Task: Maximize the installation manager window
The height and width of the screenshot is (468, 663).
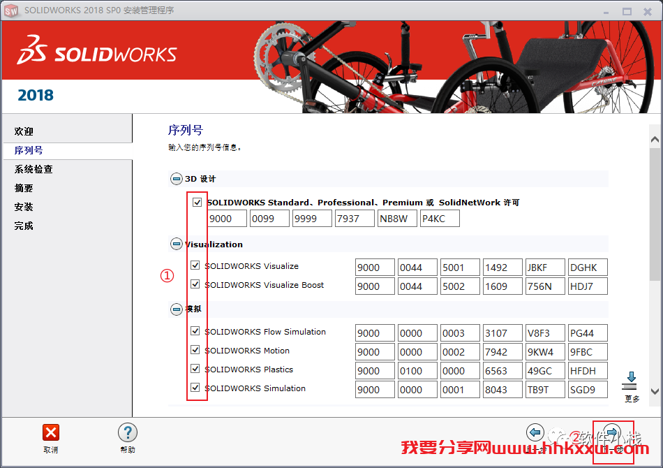Action: tap(627, 11)
